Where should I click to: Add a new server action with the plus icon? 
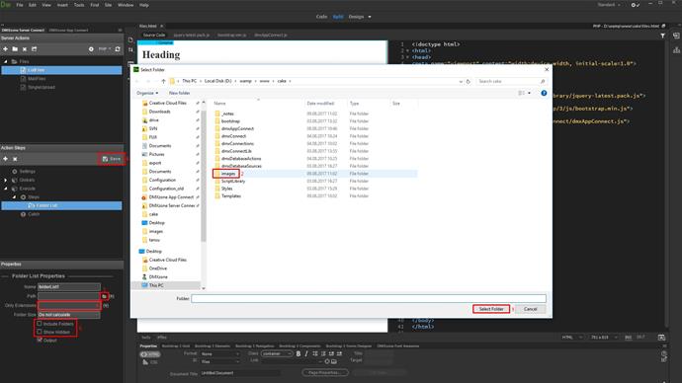click(x=5, y=49)
